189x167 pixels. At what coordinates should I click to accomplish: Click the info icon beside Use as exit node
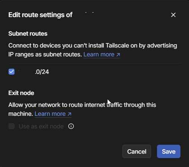click(x=71, y=126)
